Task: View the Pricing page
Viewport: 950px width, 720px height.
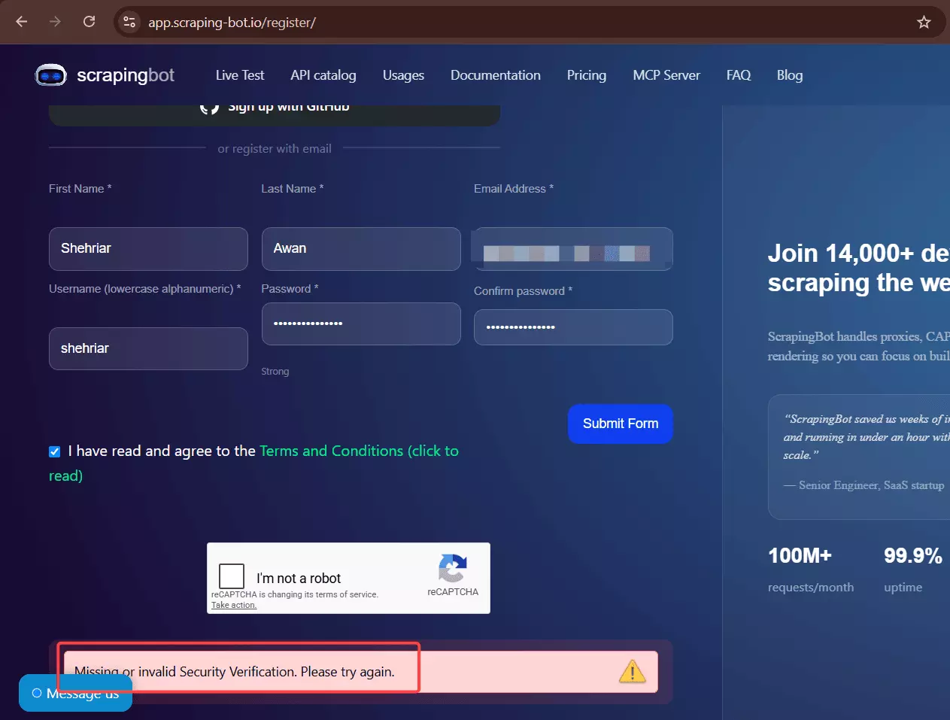Action: [x=587, y=75]
